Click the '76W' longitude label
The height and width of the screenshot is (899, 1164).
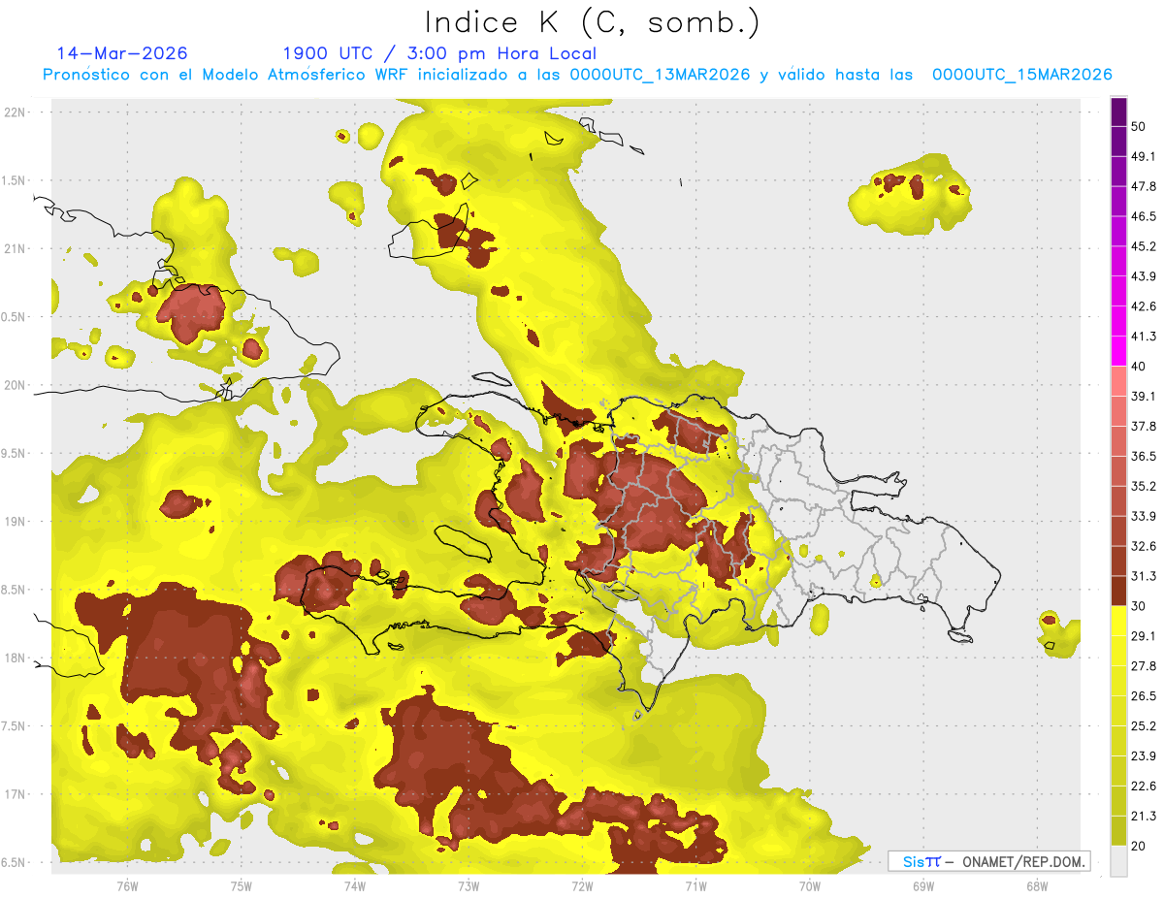pos(127,886)
